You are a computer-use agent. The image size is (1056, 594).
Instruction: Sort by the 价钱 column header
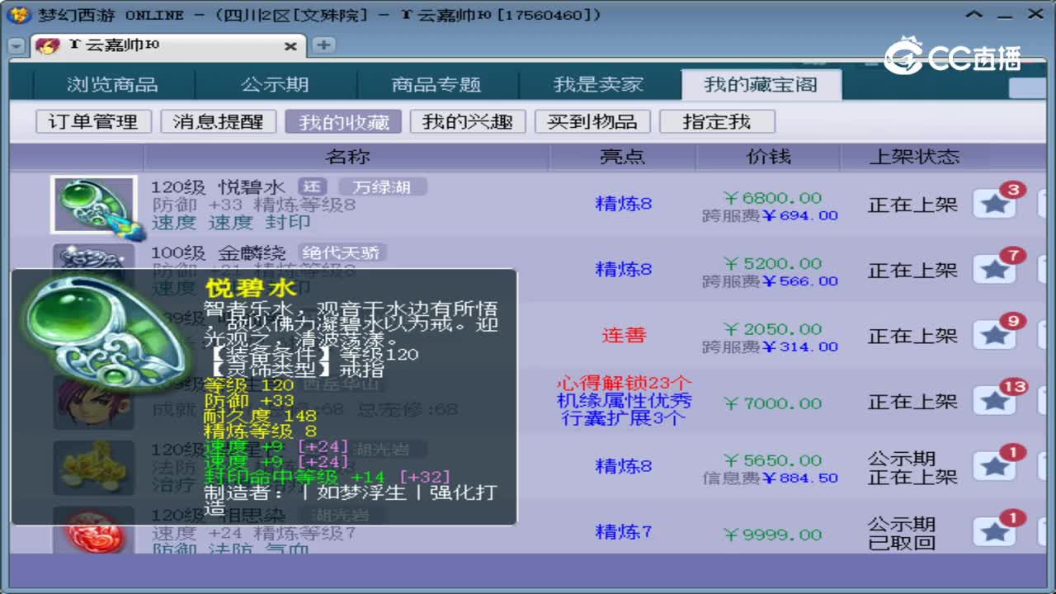click(x=768, y=157)
